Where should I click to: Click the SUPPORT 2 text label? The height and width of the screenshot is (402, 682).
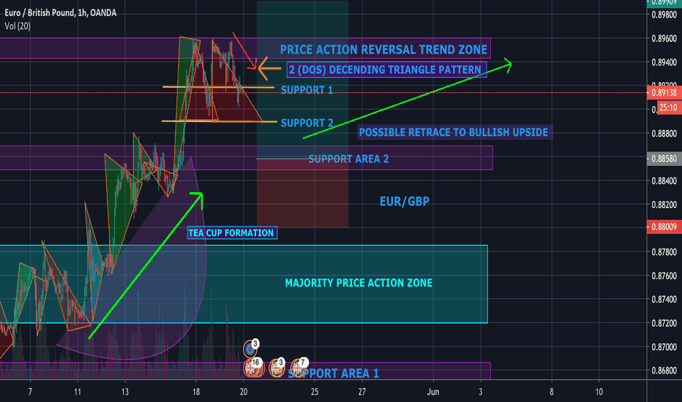click(x=307, y=123)
